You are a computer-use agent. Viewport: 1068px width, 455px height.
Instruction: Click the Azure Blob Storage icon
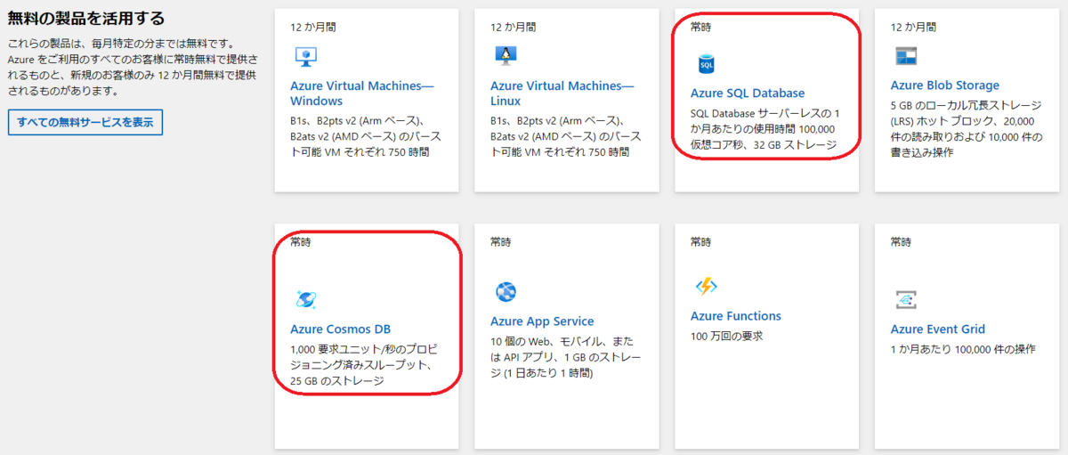point(906,56)
